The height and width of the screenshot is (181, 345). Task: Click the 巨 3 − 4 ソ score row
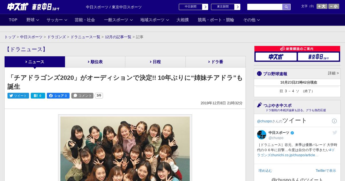tap(297, 91)
